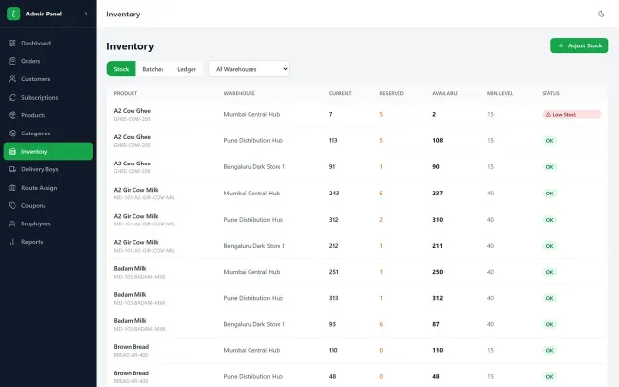Screen dimensions: 619x387
Task: Select the Inventory warehouse icon
Action: [x=13, y=151]
